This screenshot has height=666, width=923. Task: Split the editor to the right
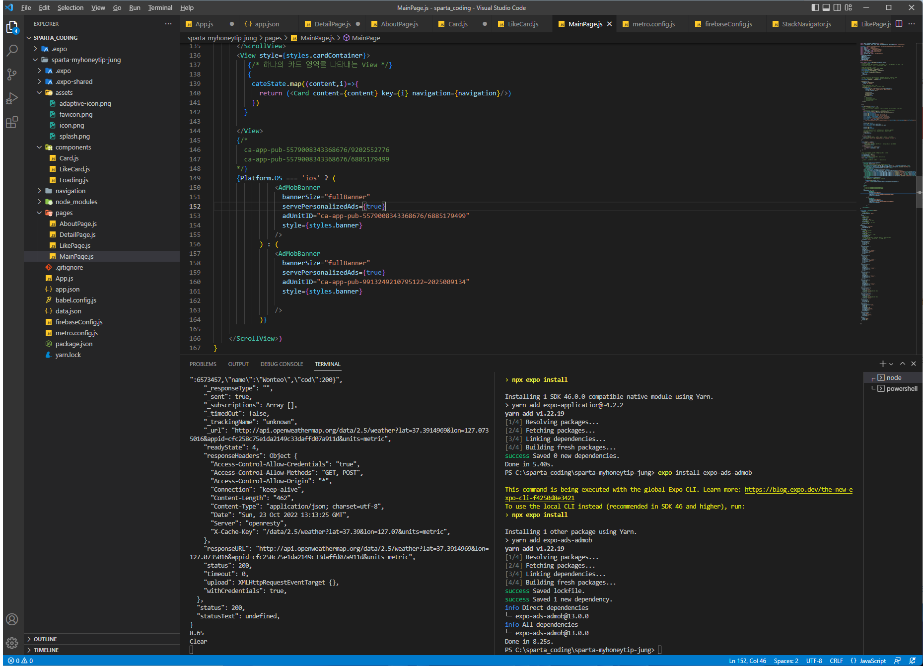pyautogui.click(x=899, y=24)
